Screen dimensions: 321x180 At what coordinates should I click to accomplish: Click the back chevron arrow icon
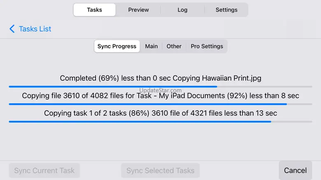click(x=12, y=29)
